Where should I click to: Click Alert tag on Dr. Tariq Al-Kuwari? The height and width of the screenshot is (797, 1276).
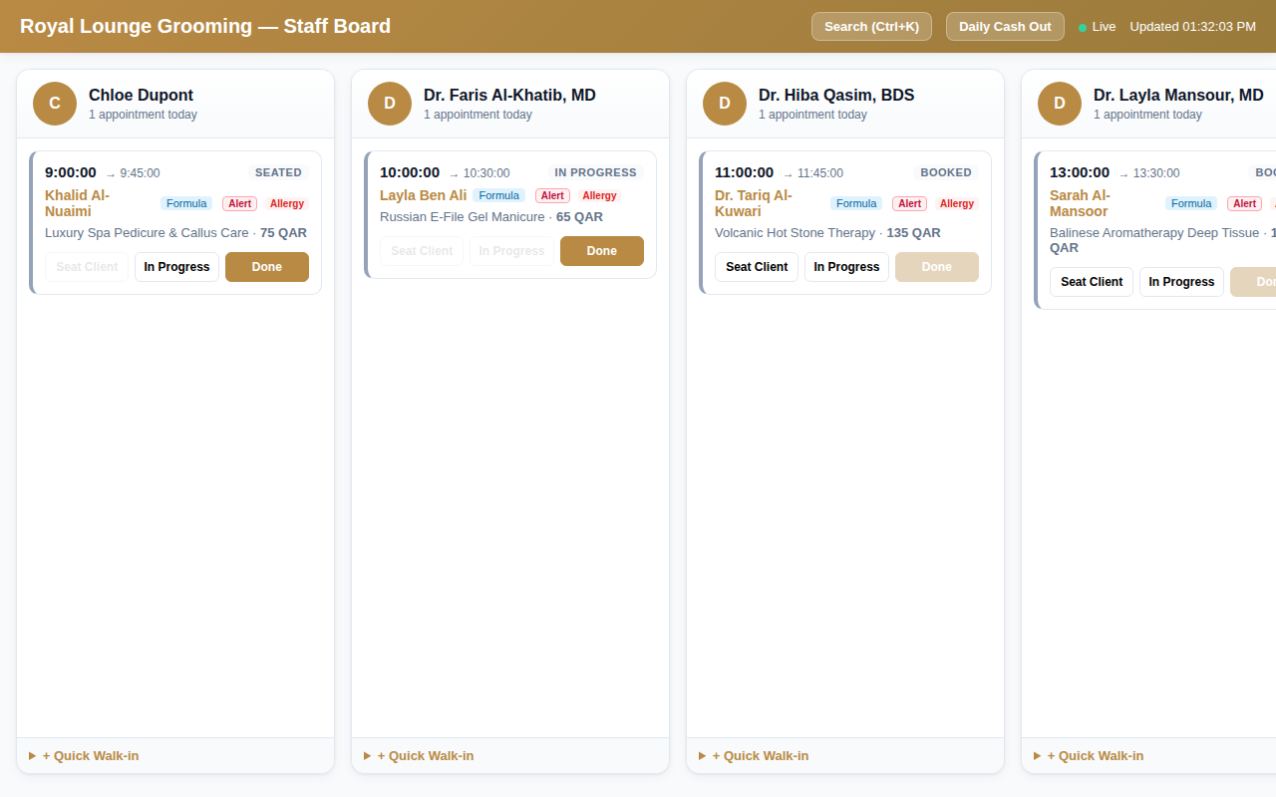909,203
